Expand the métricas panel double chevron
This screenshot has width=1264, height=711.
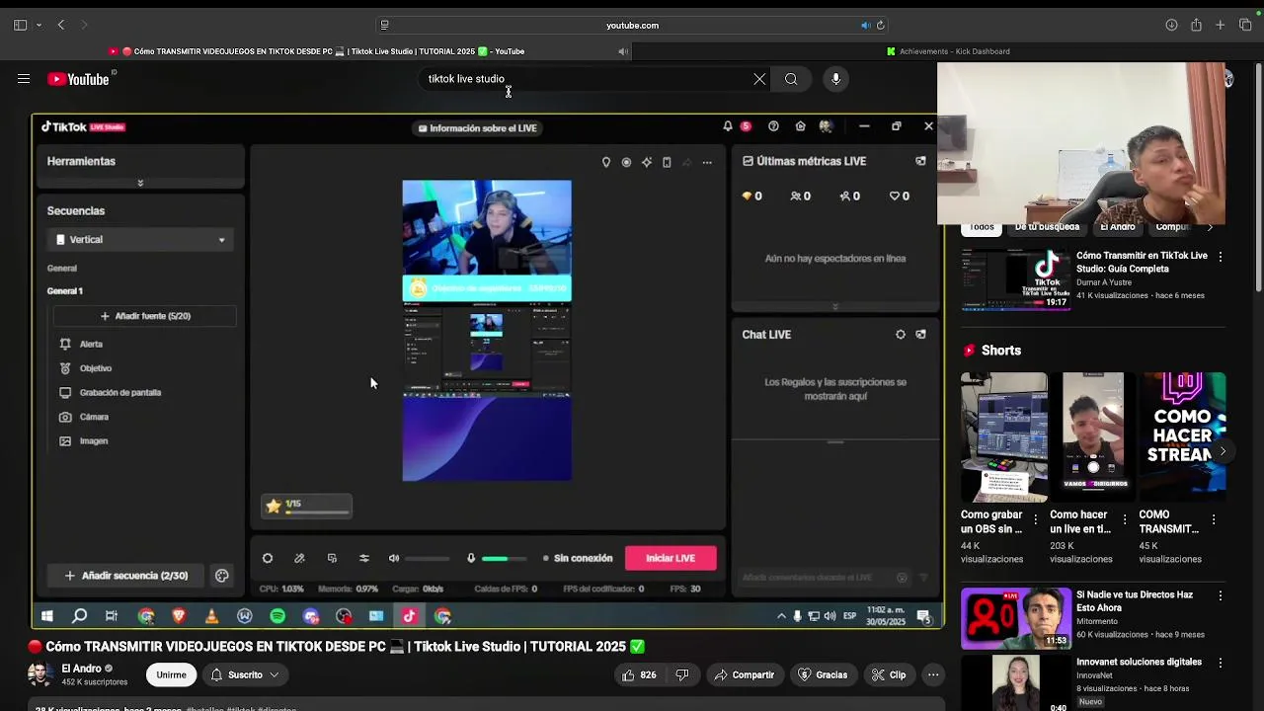click(x=835, y=306)
